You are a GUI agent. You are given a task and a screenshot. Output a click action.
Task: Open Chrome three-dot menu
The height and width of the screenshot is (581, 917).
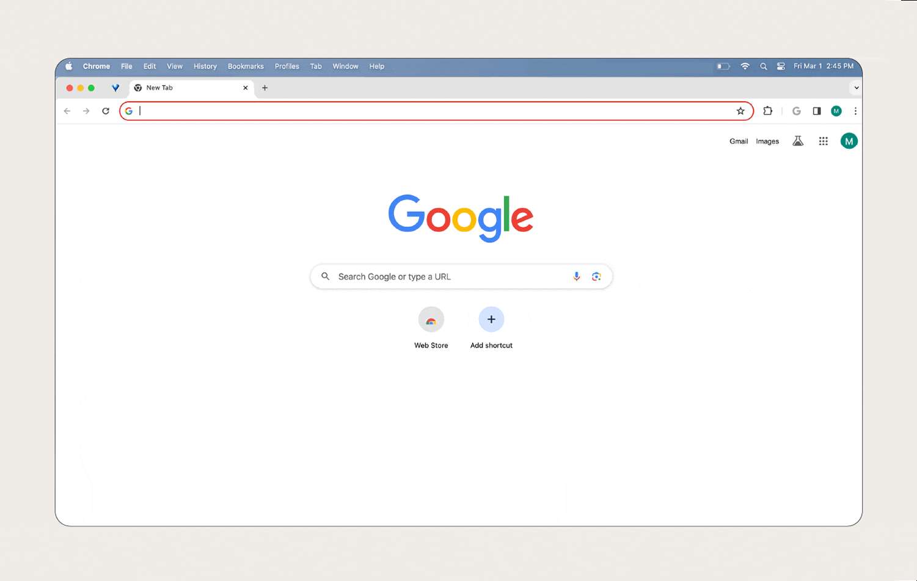[855, 111]
